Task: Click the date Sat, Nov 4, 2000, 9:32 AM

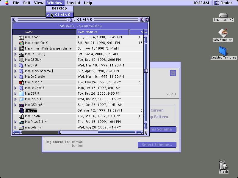Action: tap(98, 54)
